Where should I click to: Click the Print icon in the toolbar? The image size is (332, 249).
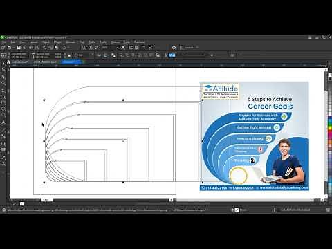tap(37, 48)
